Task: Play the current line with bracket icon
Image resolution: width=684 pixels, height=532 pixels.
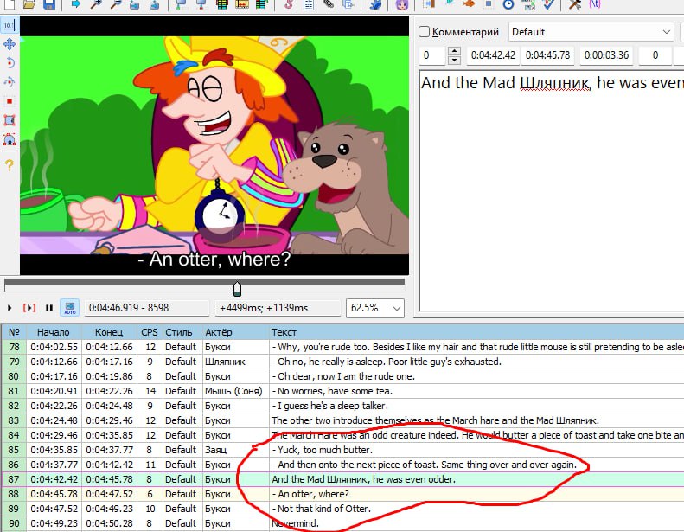Action: pos(29,308)
